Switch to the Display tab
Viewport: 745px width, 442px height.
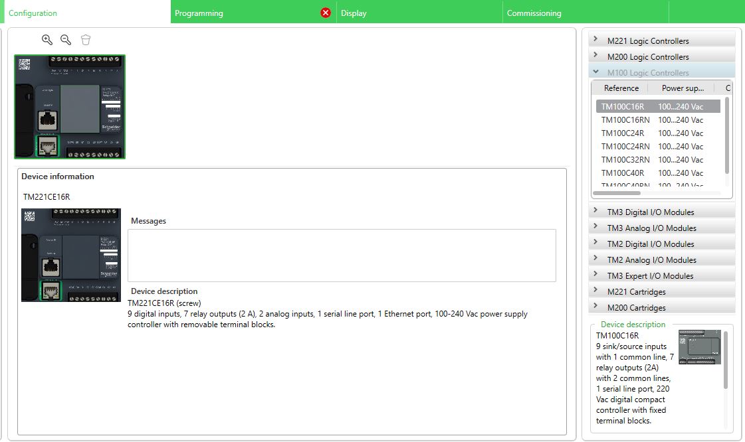[x=354, y=12]
